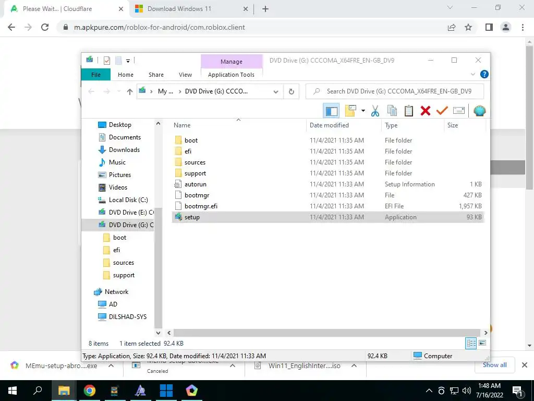Open the View ribbon tab

[185, 75]
